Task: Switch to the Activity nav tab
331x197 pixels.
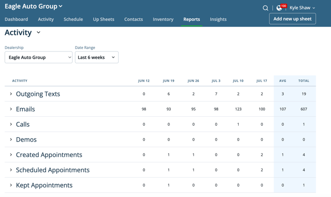Action: pyautogui.click(x=46, y=19)
